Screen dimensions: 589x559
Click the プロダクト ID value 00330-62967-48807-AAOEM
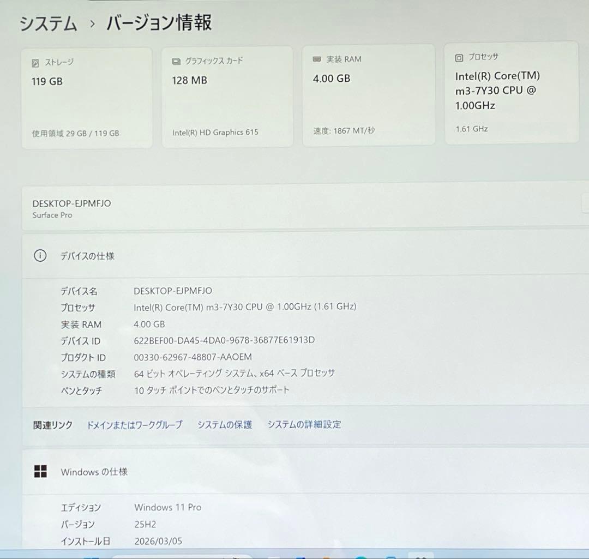[x=193, y=357]
